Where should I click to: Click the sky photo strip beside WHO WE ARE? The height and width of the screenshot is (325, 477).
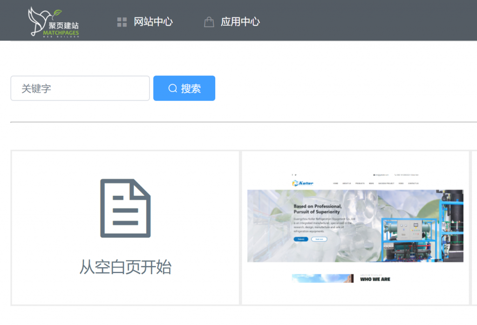(x=322, y=278)
